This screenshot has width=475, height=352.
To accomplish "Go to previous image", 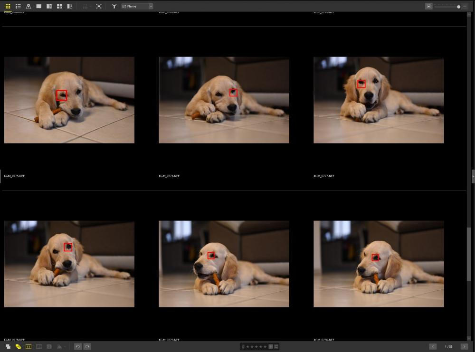I will tap(433, 347).
